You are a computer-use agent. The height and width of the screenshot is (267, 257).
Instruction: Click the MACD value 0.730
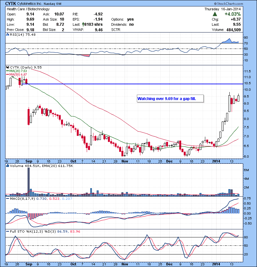tap(41, 198)
